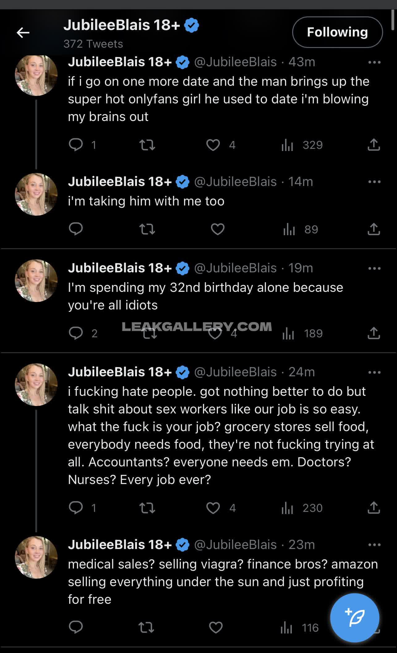Like the 43m tweet about dates
This screenshot has width=397, height=653.
coord(213,145)
